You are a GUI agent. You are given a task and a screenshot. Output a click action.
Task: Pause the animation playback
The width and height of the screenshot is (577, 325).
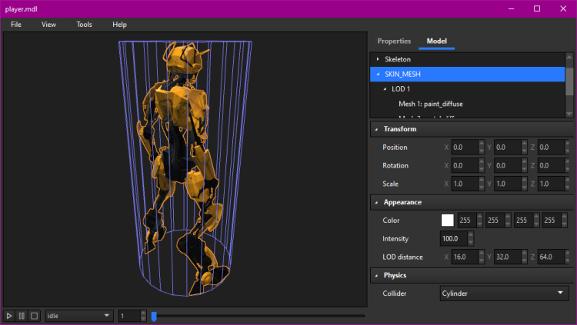pos(22,316)
